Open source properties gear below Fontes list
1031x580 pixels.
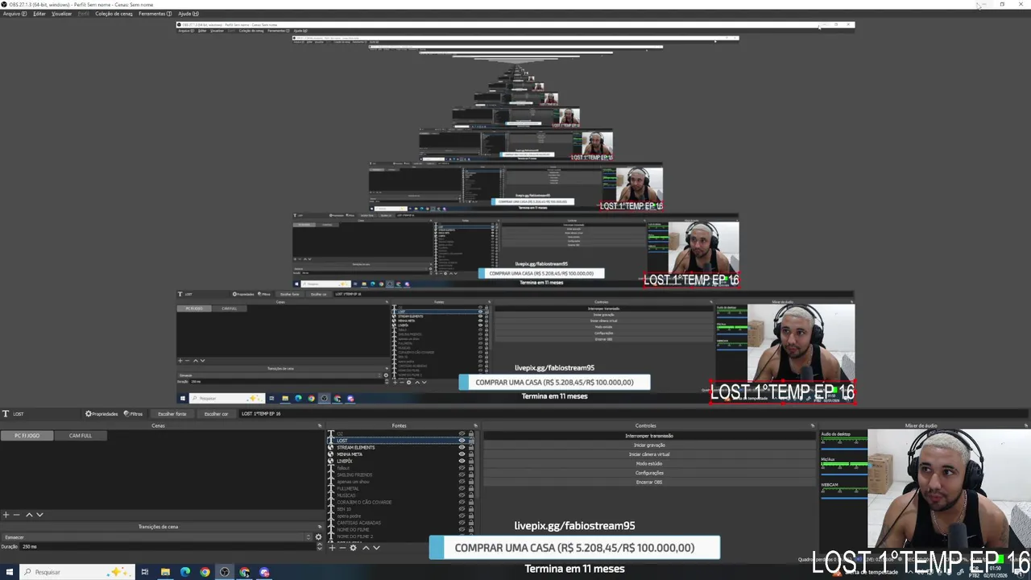(x=354, y=548)
